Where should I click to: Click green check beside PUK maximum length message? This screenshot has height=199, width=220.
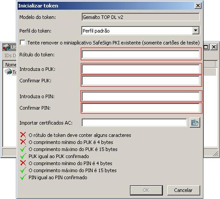pos(23,149)
